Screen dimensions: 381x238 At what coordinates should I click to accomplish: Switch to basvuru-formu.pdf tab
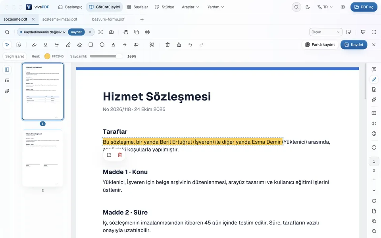[108, 19]
